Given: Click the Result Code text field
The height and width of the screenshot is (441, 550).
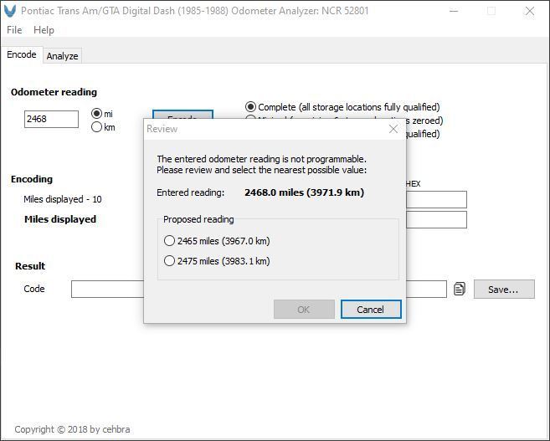Looking at the screenshot, I should click(x=107, y=290).
